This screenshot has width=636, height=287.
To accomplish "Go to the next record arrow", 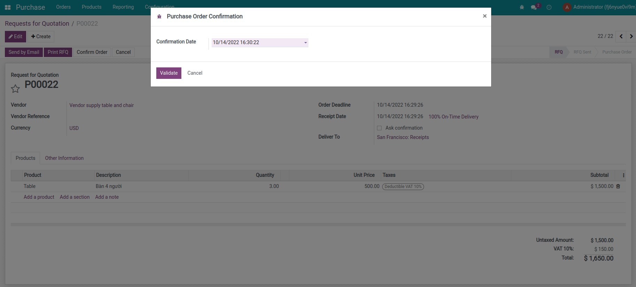I will [631, 36].
